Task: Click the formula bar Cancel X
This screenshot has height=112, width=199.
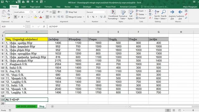Action: (33, 26)
